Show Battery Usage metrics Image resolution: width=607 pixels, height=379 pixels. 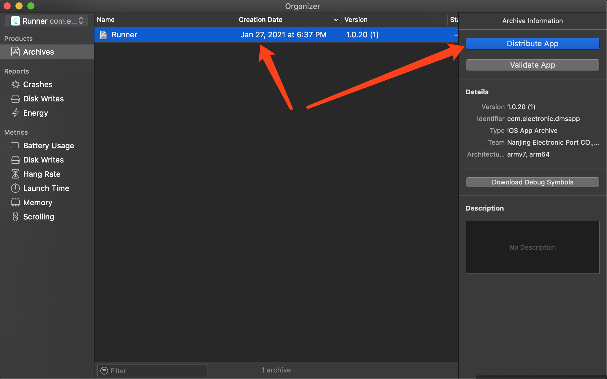(48, 146)
